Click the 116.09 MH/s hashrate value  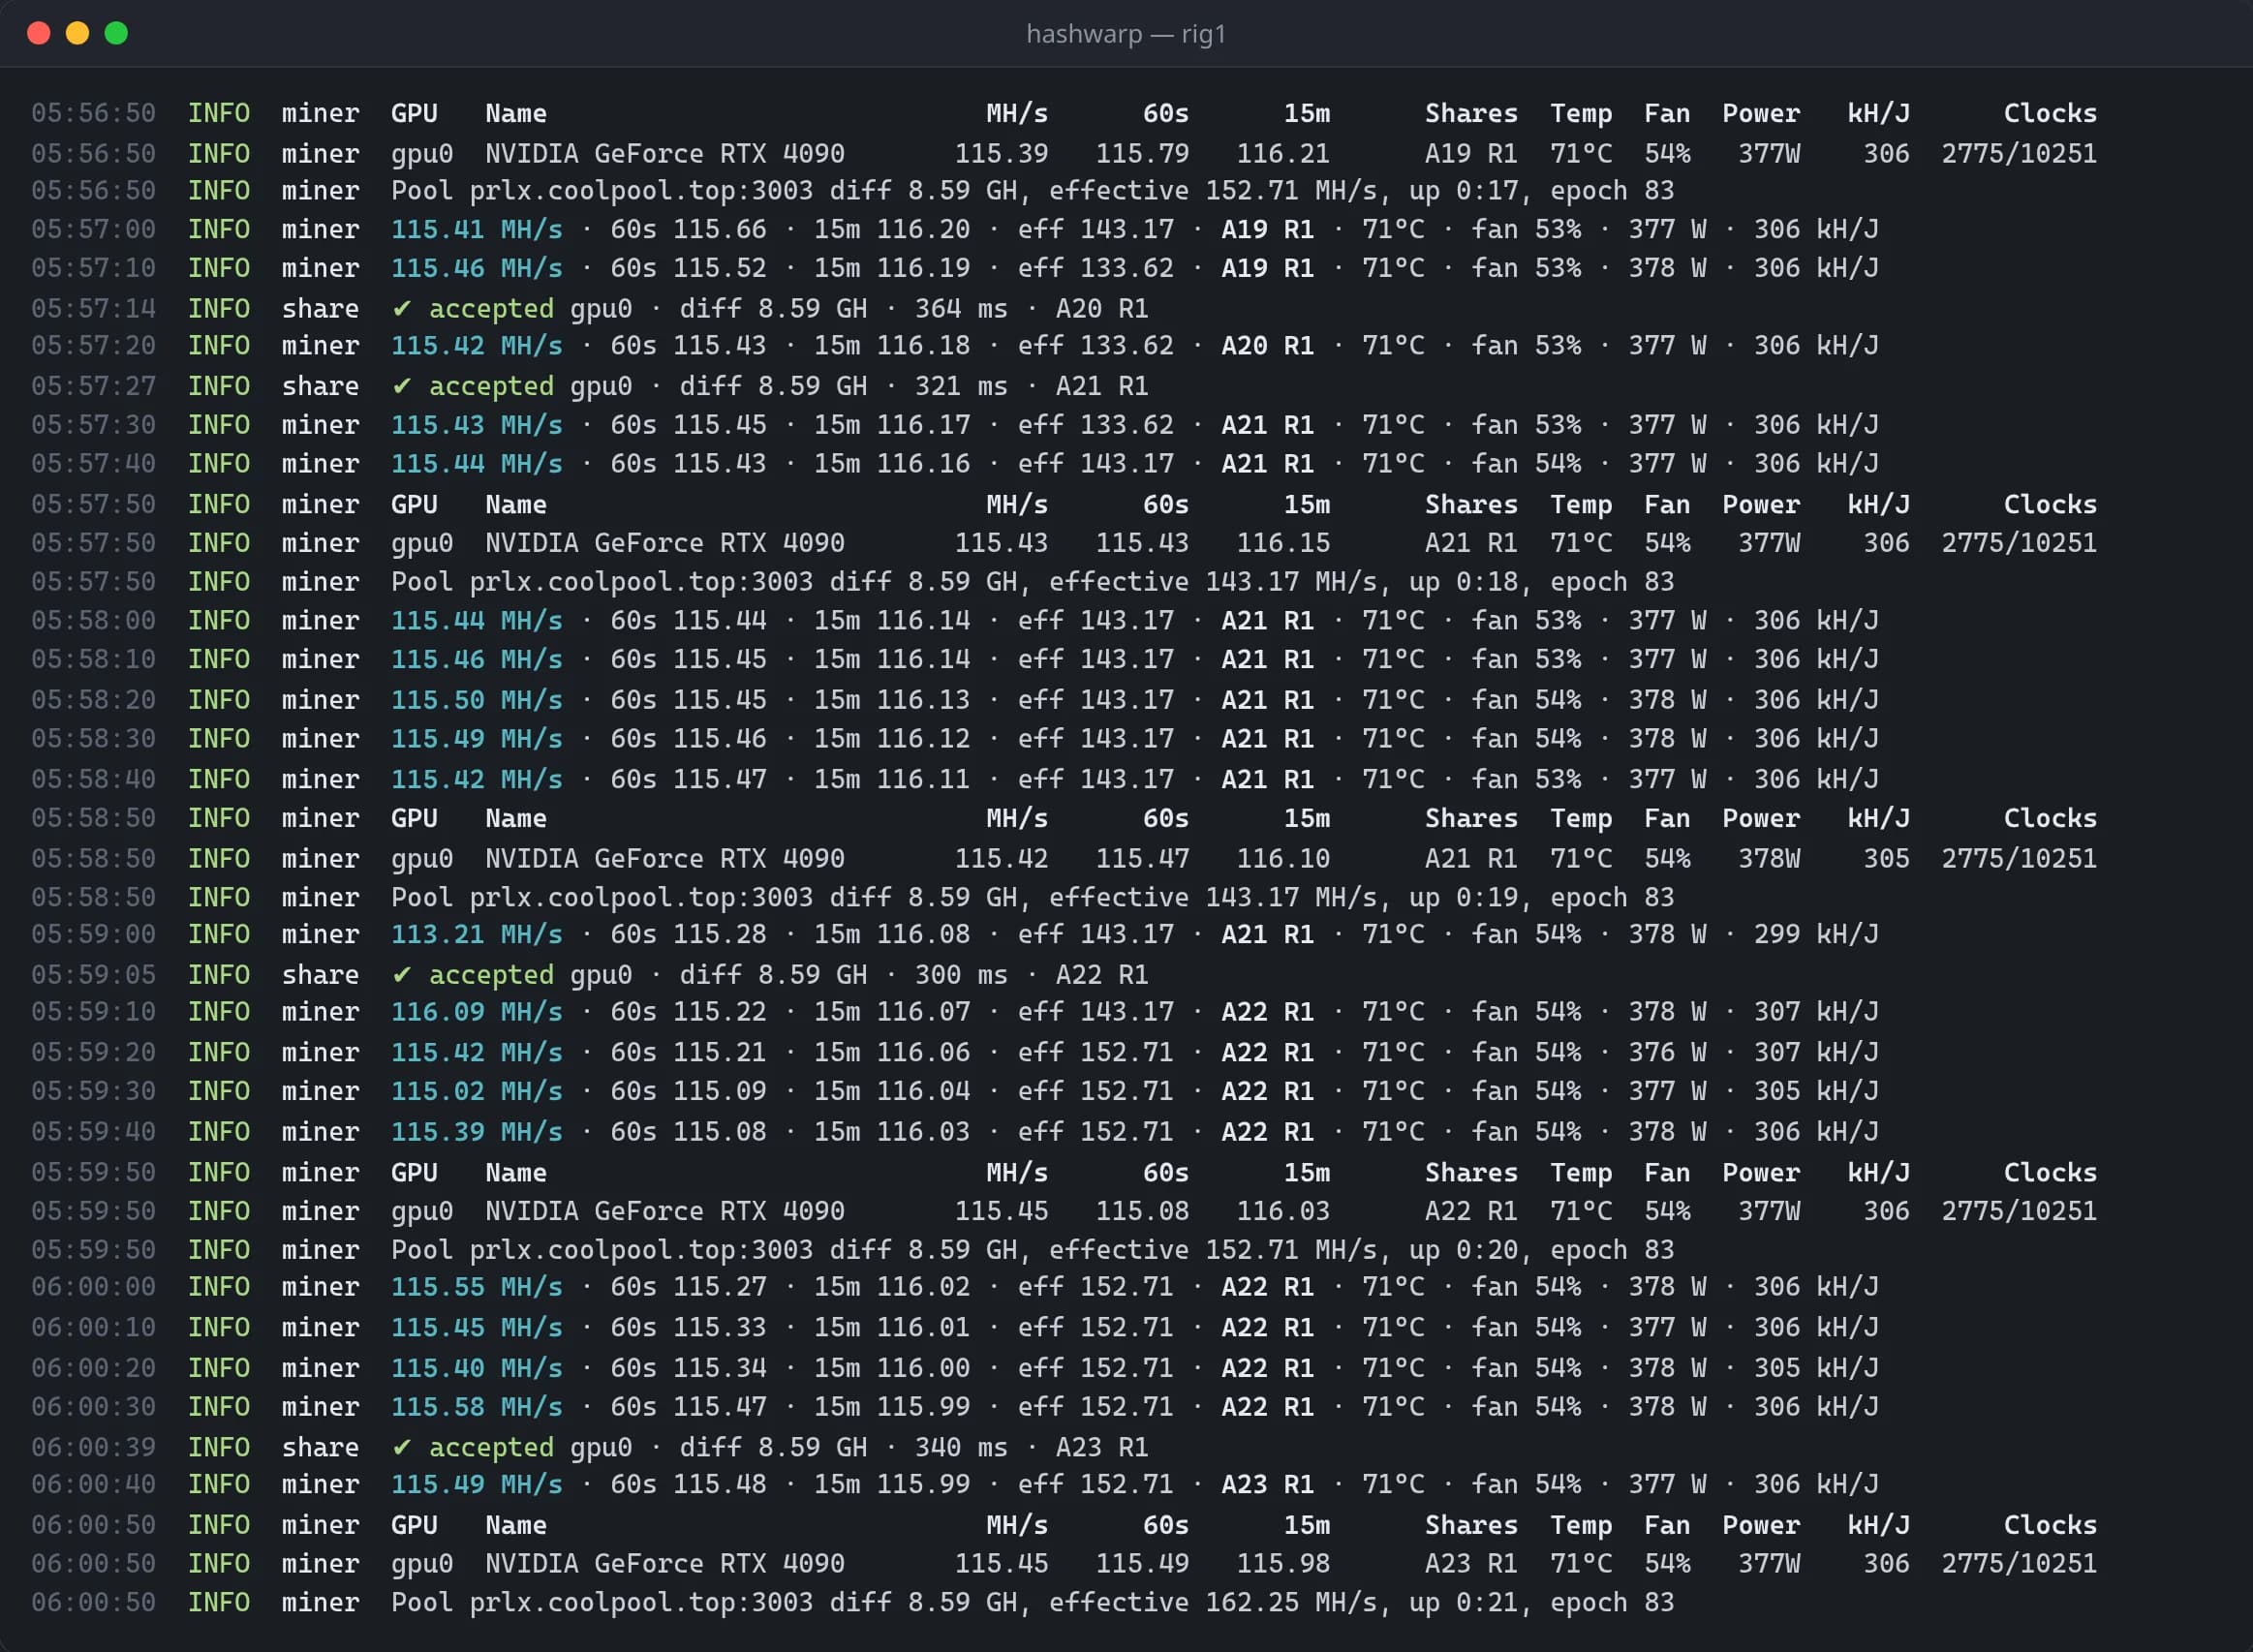(x=476, y=1012)
